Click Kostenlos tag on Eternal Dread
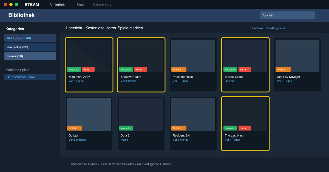The image size is (329, 172). (x=230, y=69)
